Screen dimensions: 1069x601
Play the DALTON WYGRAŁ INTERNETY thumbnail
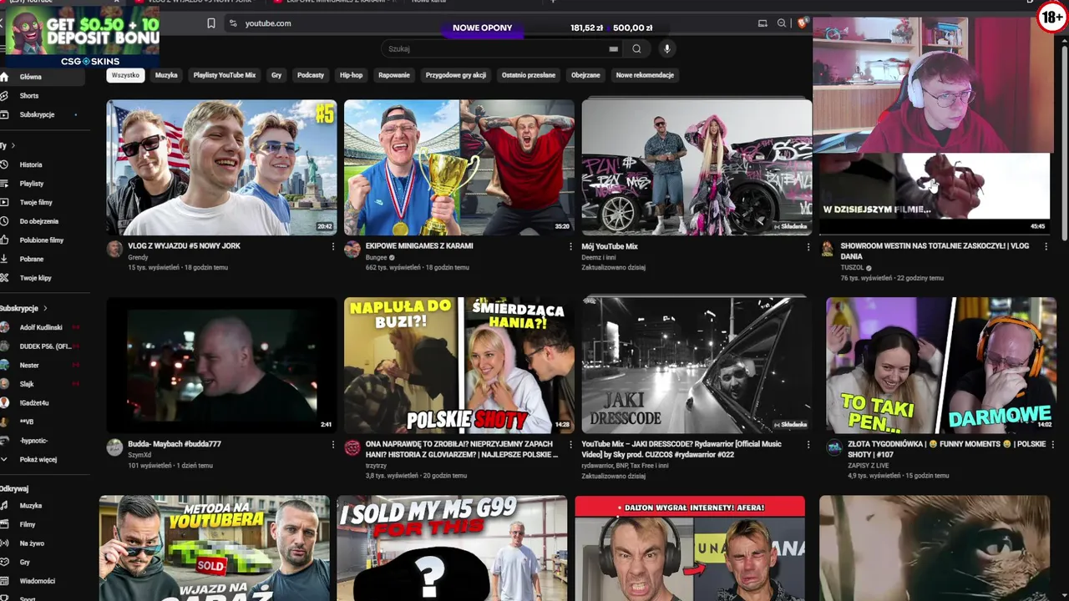click(x=690, y=548)
